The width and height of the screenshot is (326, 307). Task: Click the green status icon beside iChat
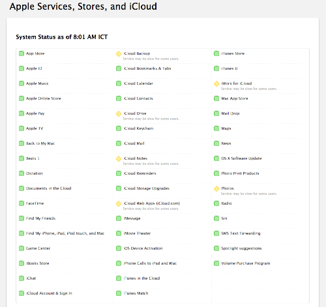pos(22,278)
